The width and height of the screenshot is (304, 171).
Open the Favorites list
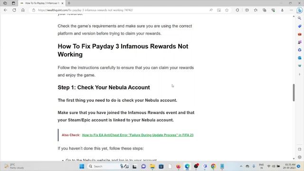pos(256,10)
